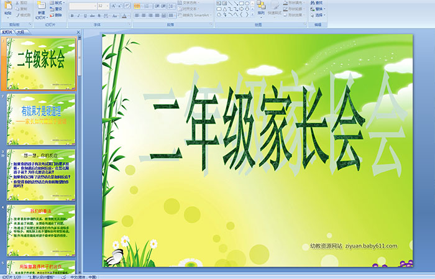
Task: Select slide 3 thumbnail 想一想,你的反应
Action: point(41,175)
